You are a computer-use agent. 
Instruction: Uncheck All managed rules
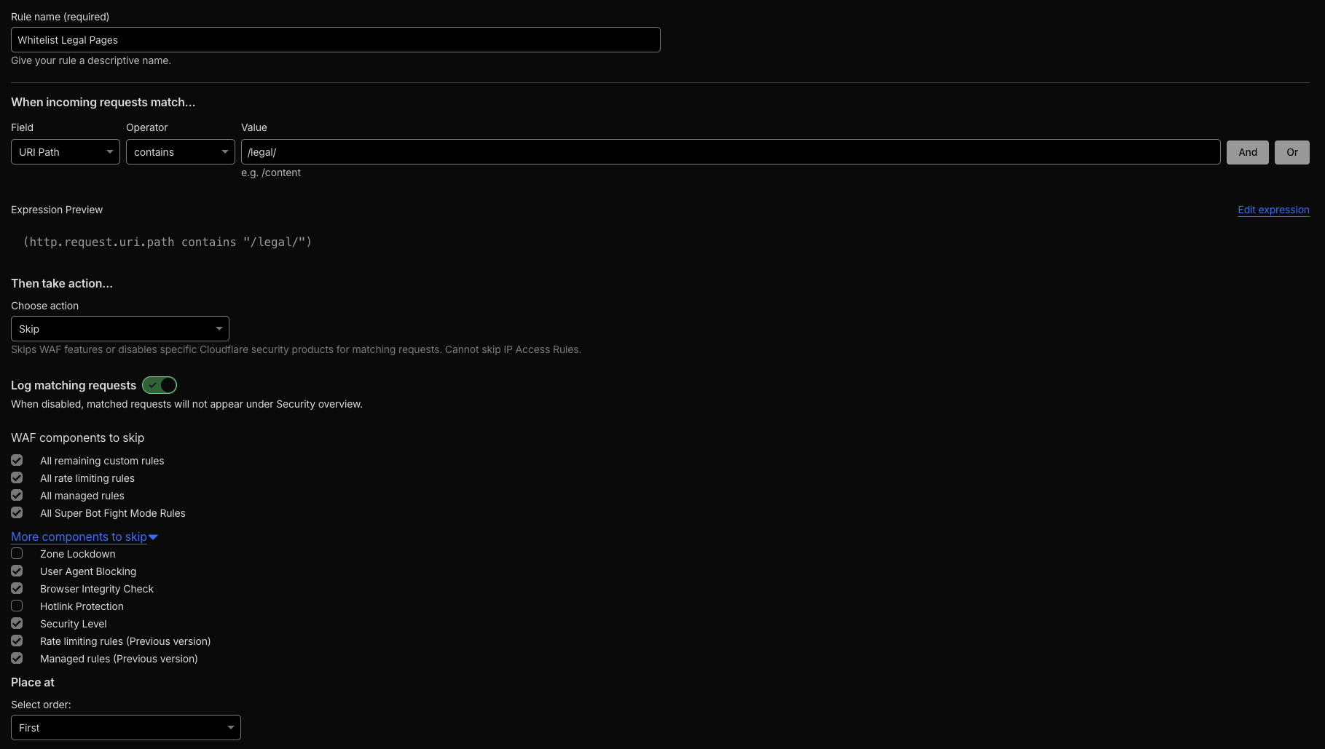point(17,495)
